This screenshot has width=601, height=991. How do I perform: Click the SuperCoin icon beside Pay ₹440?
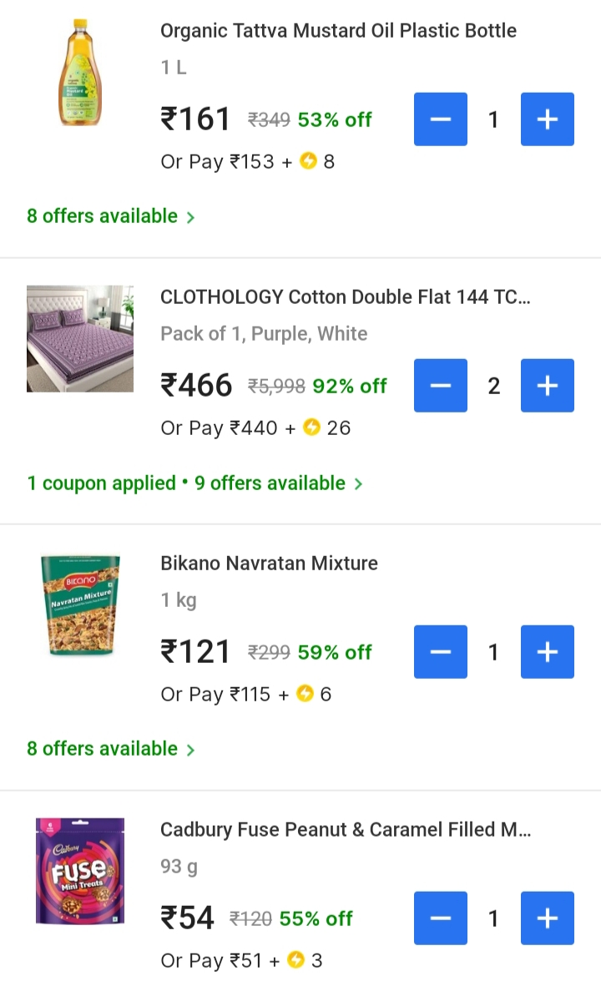(311, 428)
